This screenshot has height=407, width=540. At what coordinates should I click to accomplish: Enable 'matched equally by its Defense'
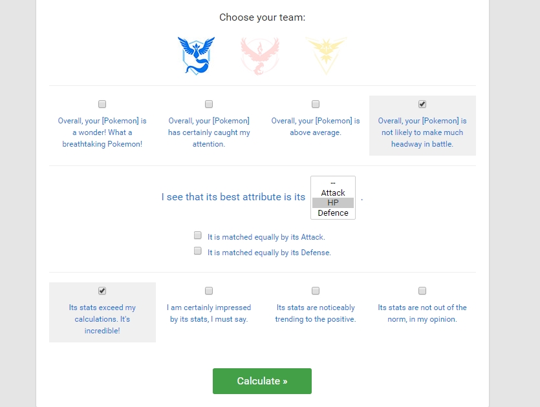(x=198, y=251)
